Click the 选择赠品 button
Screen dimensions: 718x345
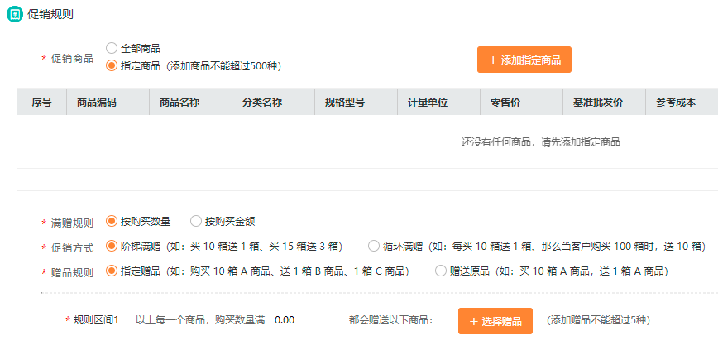pos(495,321)
